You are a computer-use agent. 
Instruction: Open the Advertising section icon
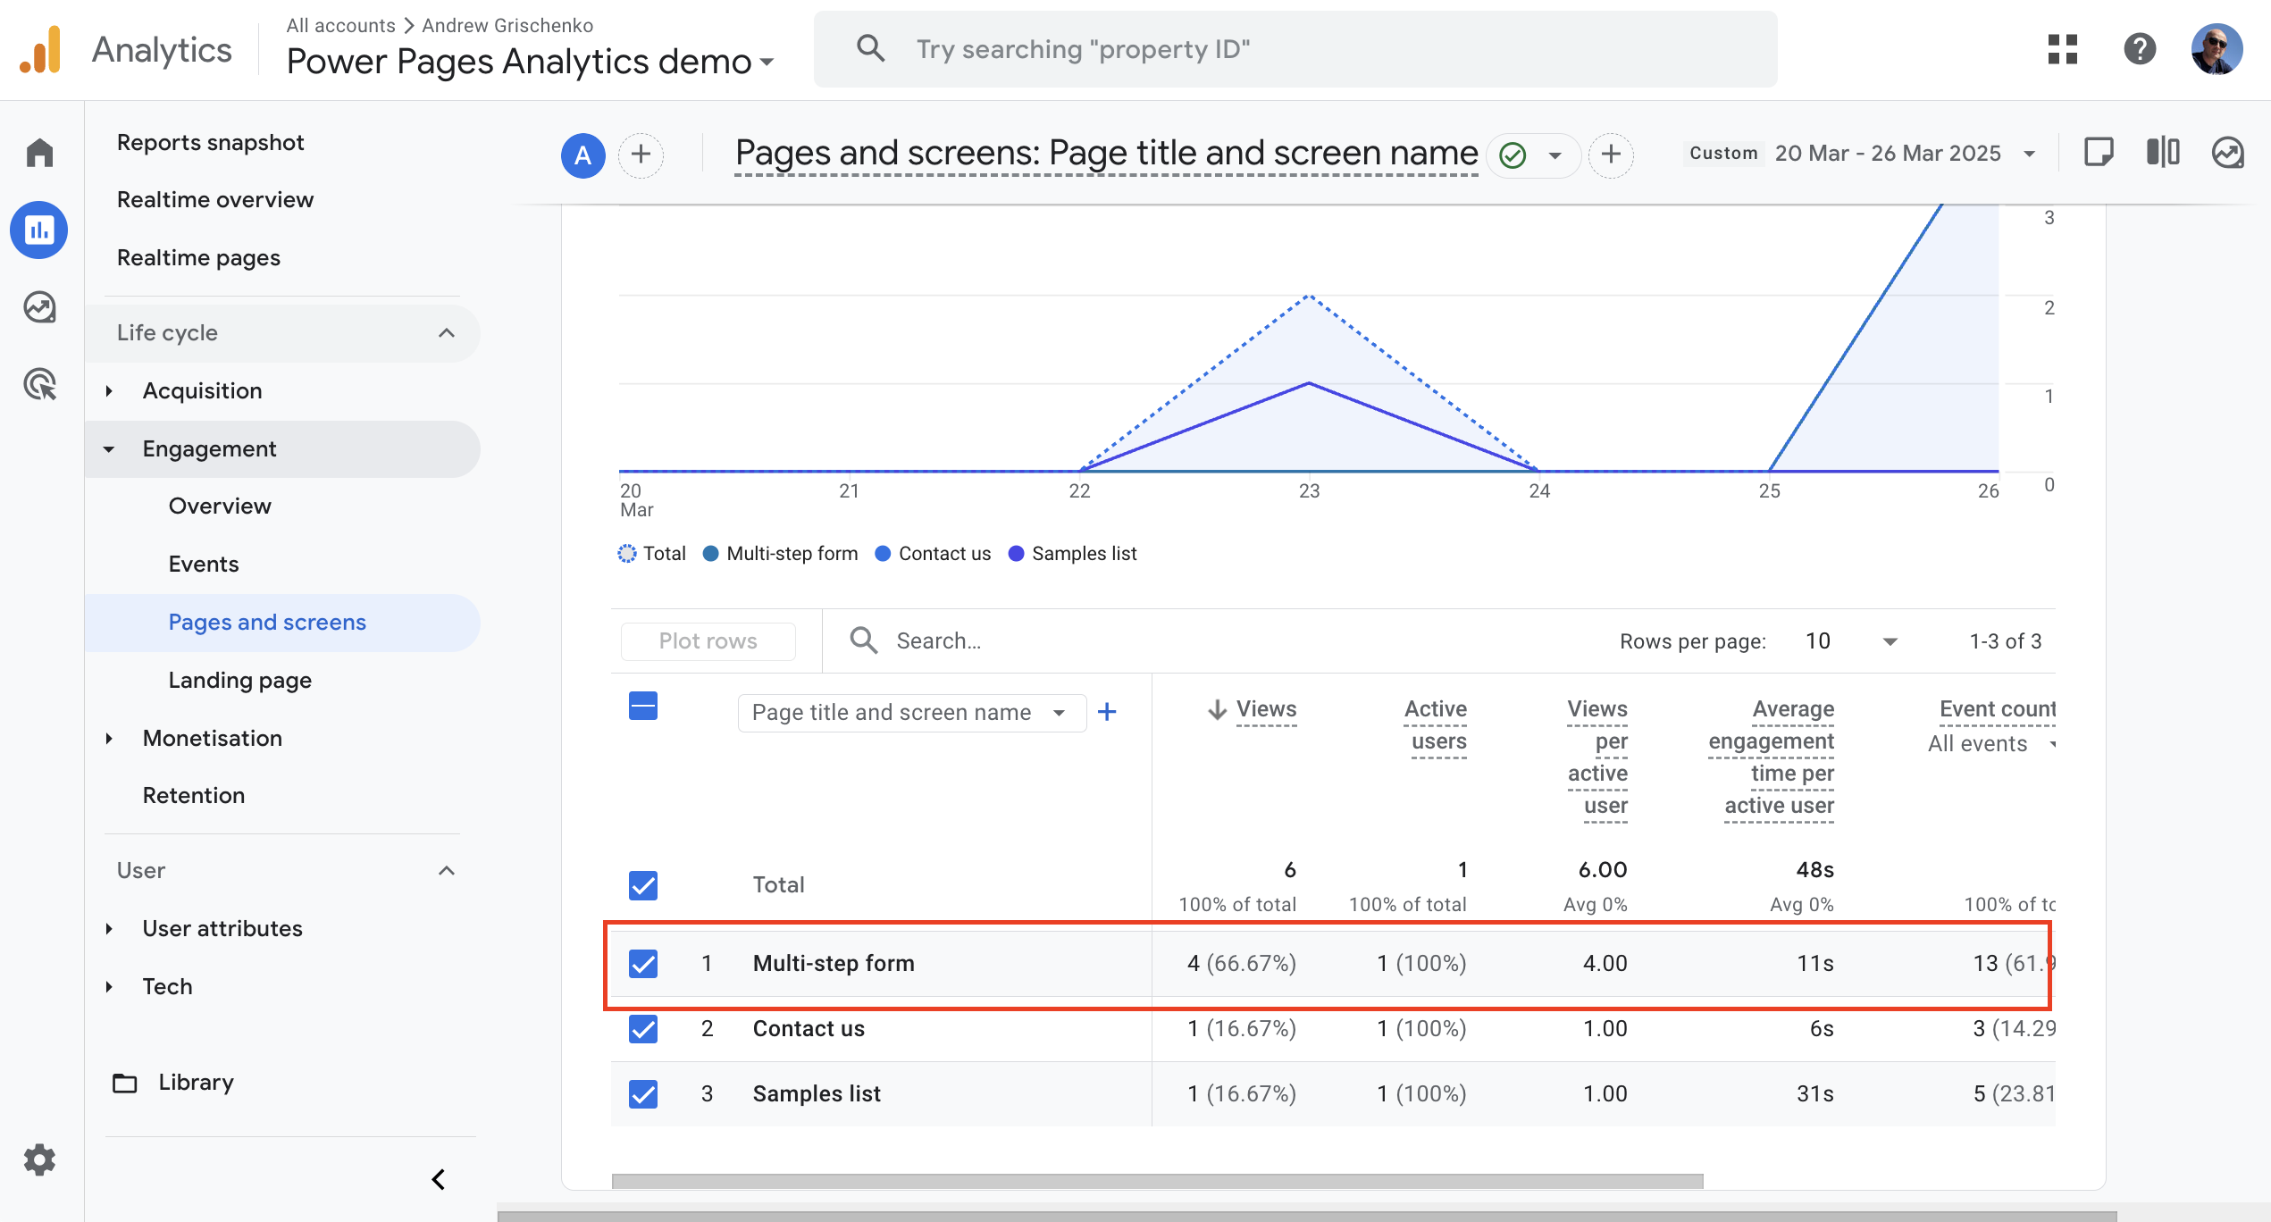[39, 384]
